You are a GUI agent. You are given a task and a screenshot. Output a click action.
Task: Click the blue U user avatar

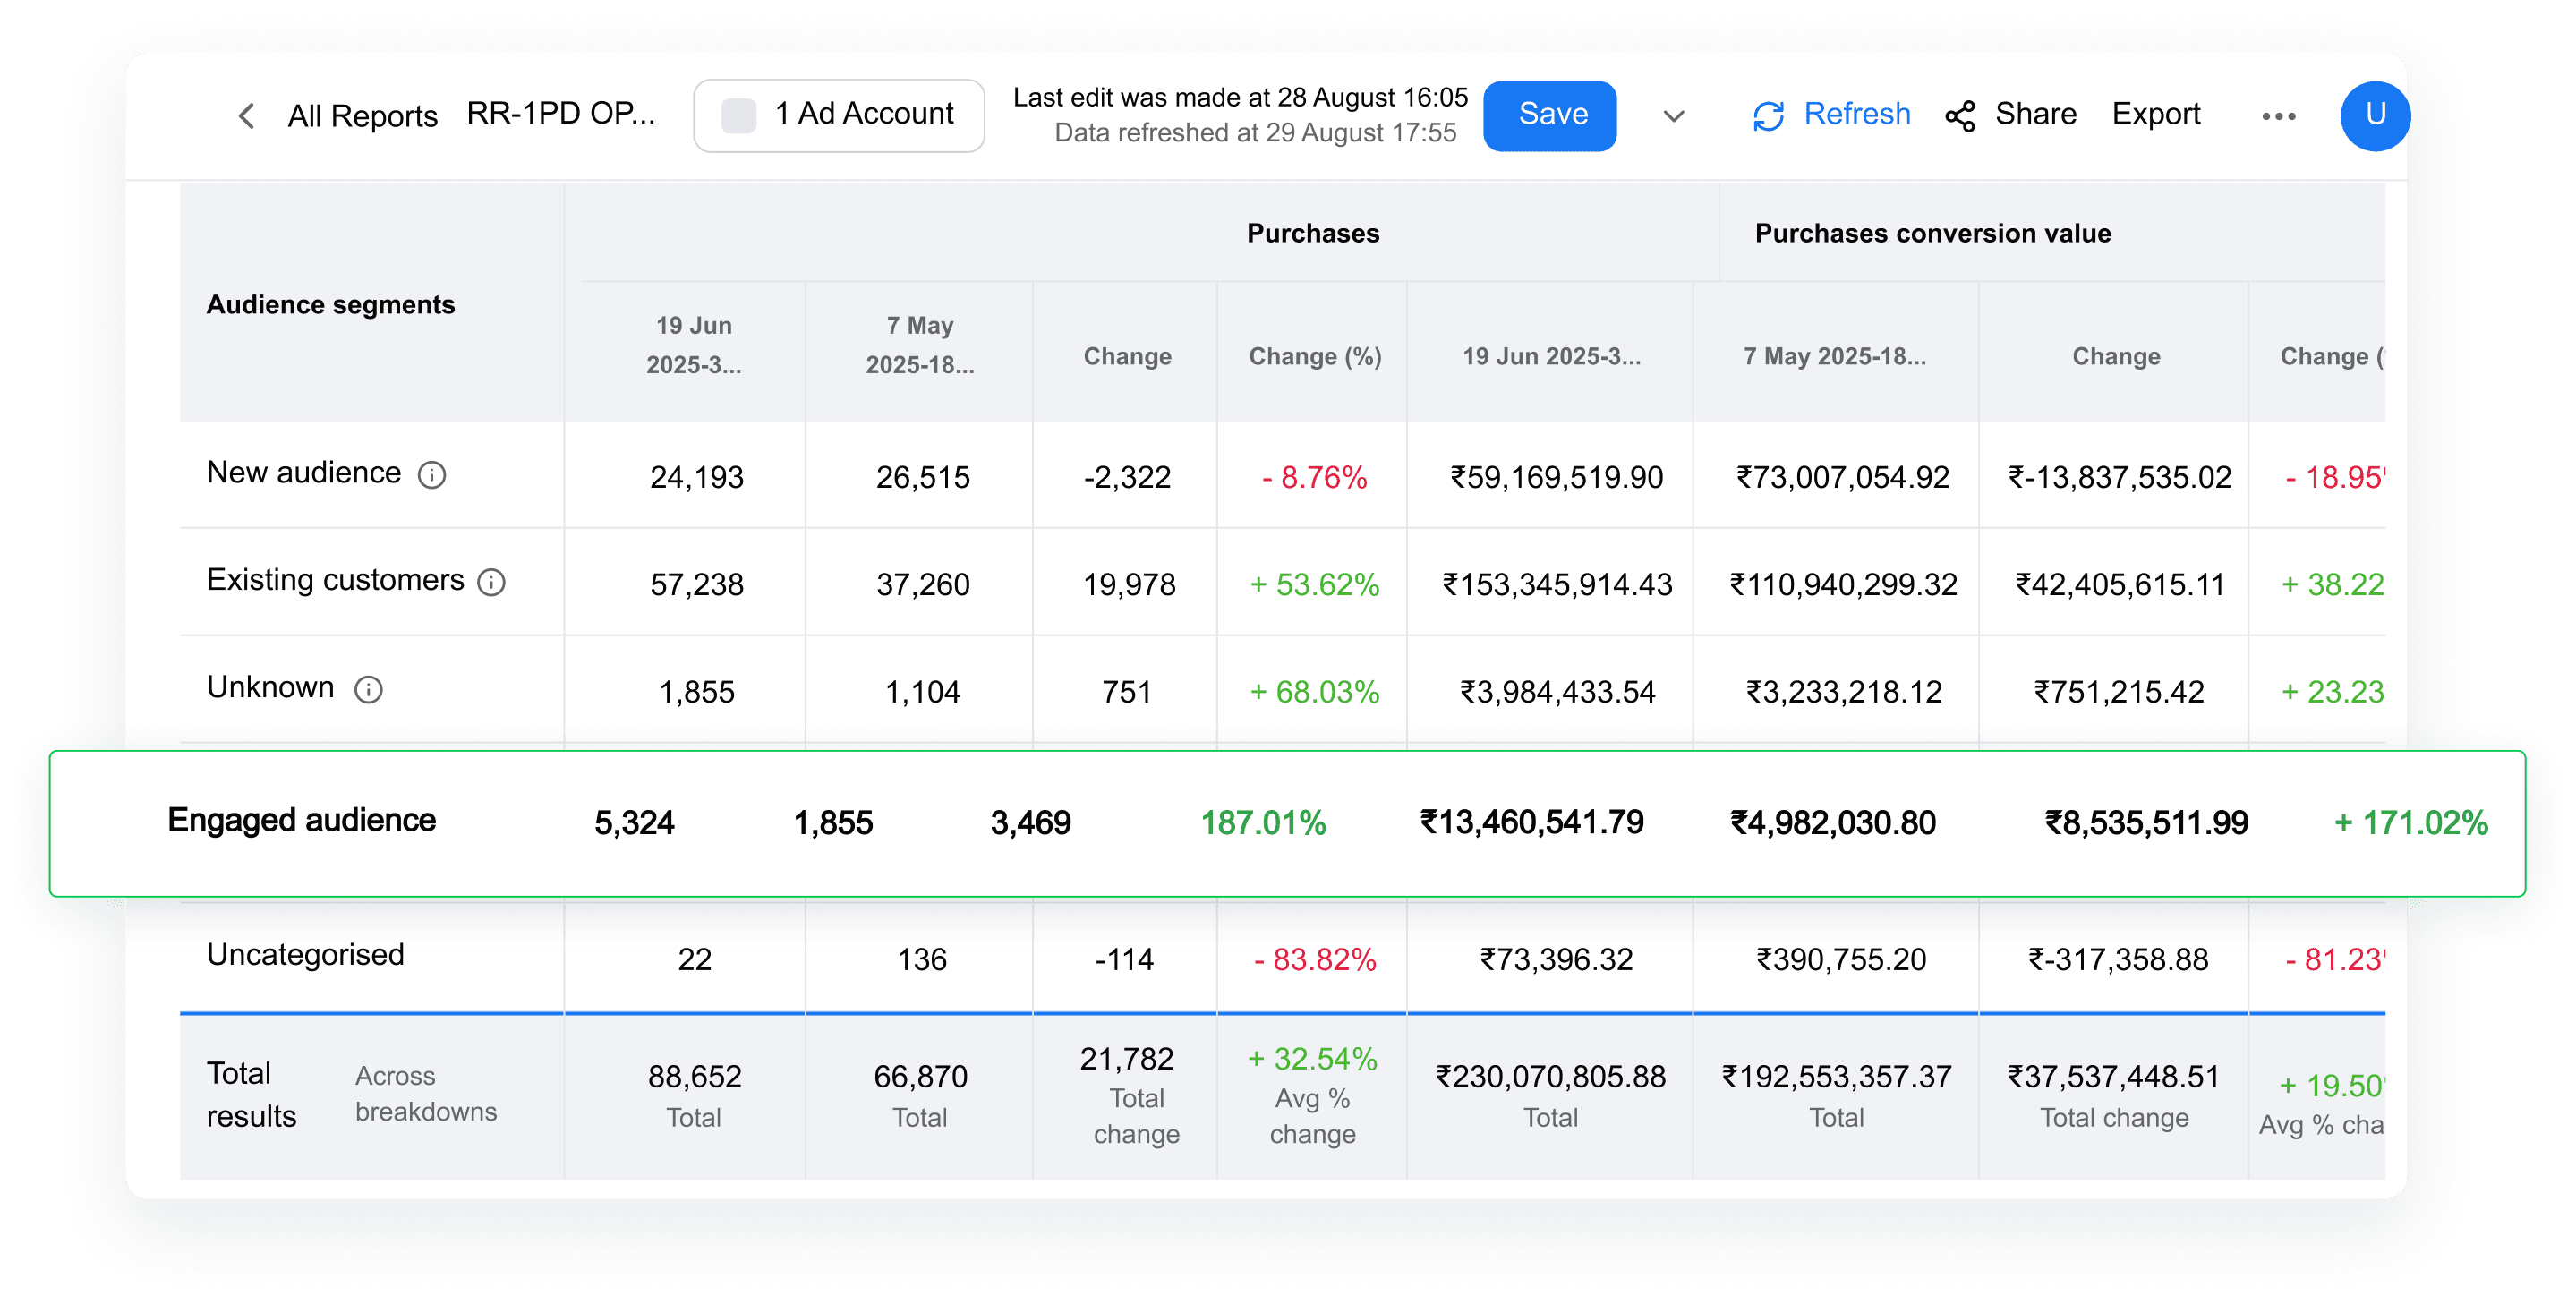2374,115
